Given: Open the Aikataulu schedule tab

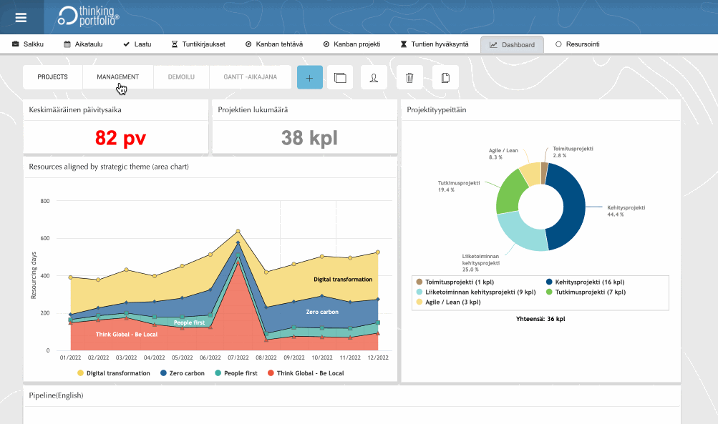Looking at the screenshot, I should (82, 44).
